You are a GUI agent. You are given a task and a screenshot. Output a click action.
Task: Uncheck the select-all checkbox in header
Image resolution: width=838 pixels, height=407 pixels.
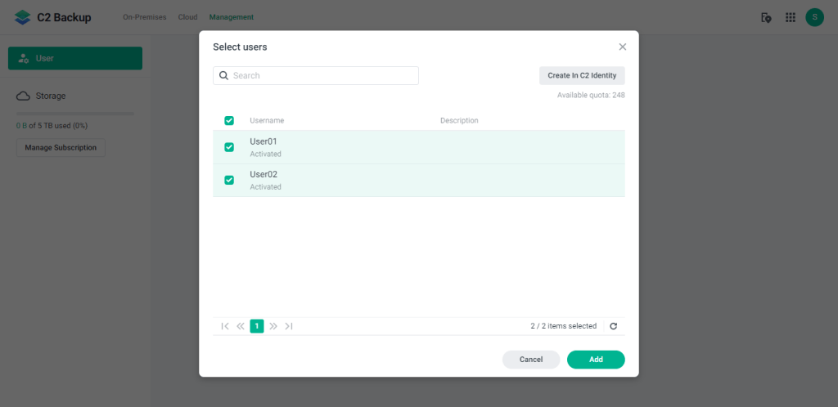tap(229, 121)
